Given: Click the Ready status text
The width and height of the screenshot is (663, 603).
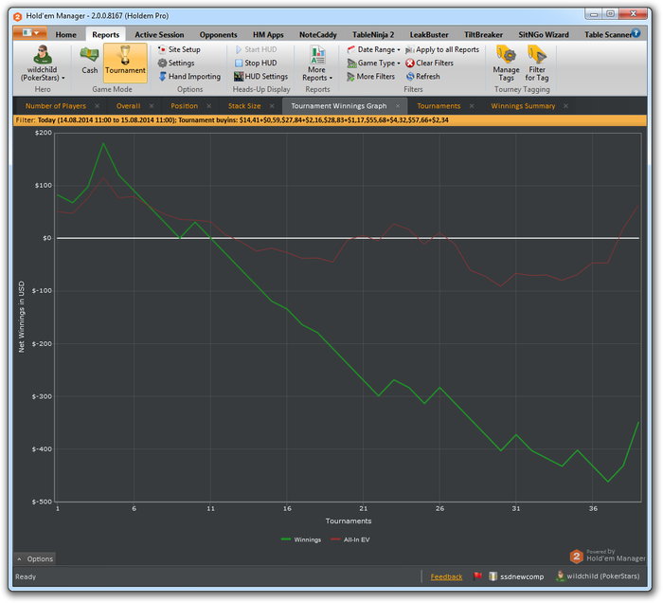Looking at the screenshot, I should [26, 576].
